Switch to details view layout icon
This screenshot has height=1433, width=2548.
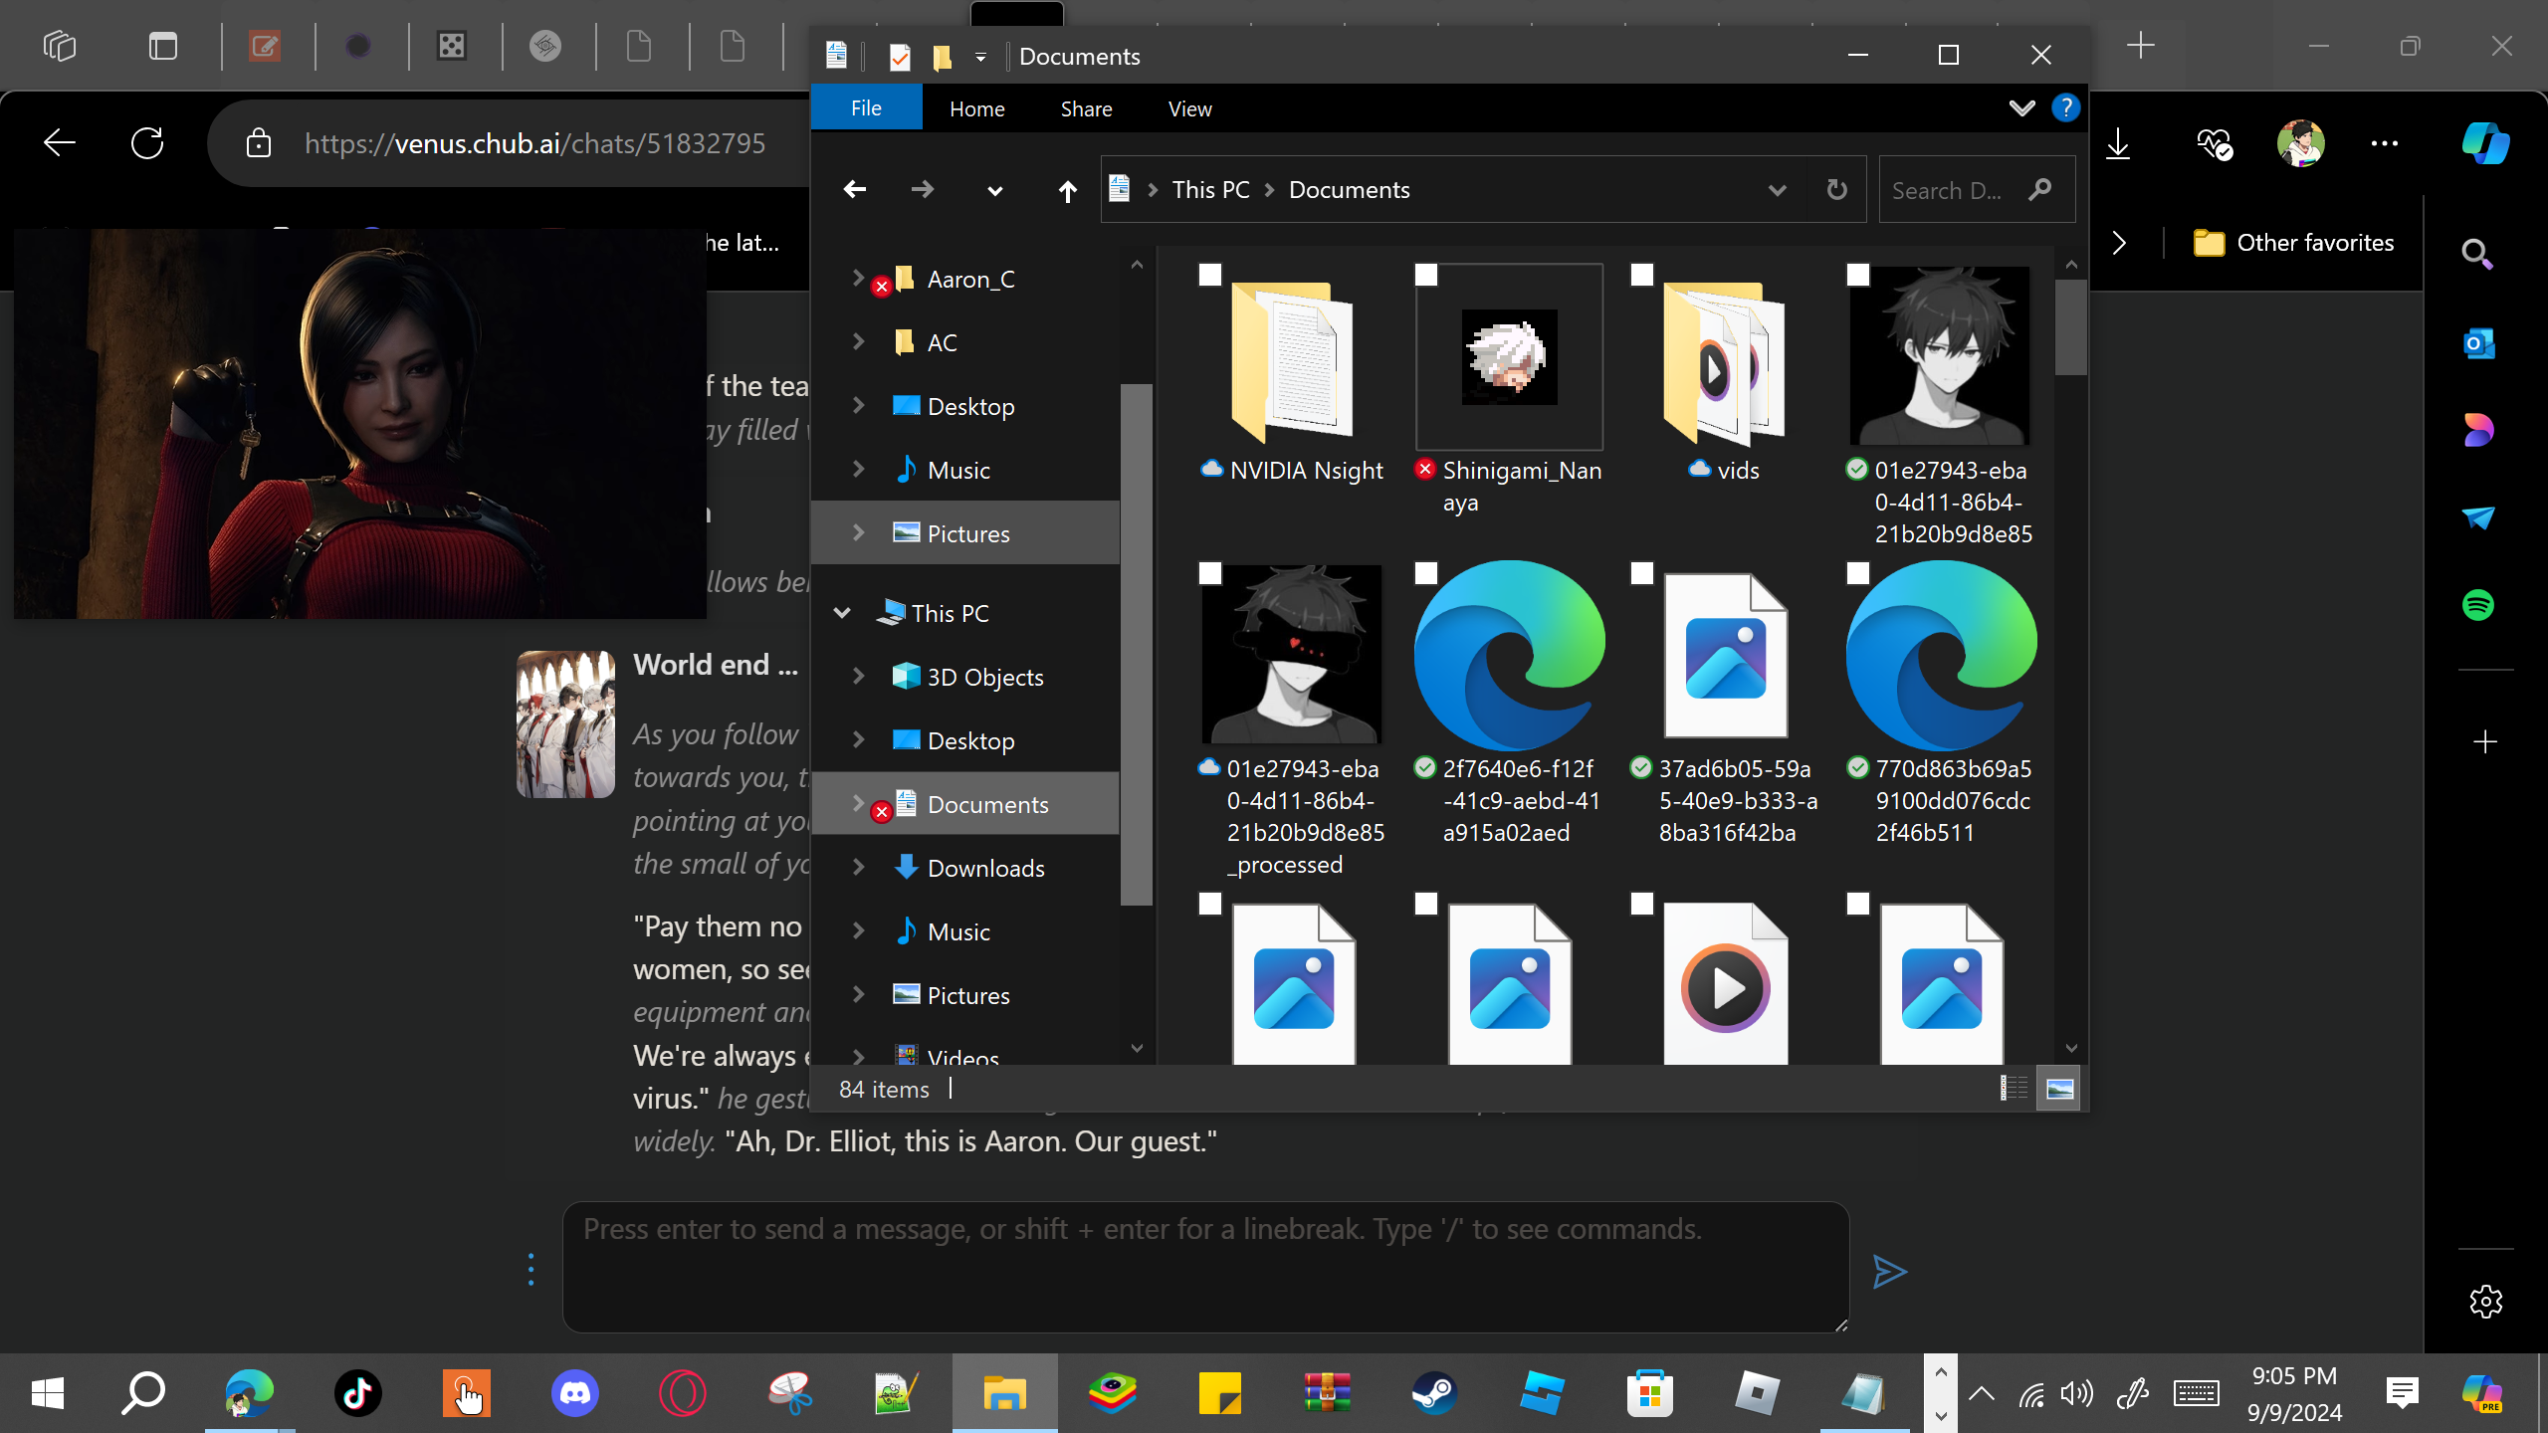click(x=2014, y=1088)
